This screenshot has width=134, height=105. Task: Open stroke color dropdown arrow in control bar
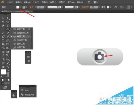pyautogui.click(x=27, y=7)
